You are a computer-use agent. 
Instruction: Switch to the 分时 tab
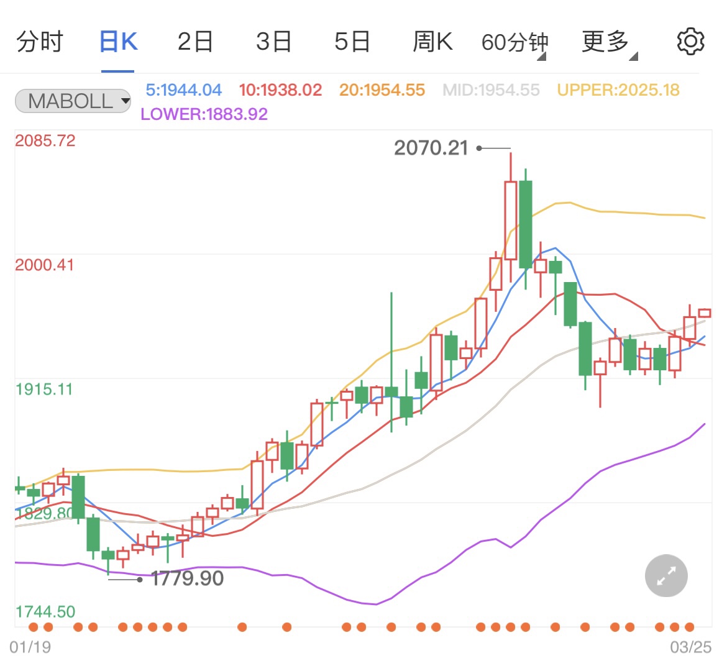[40, 42]
